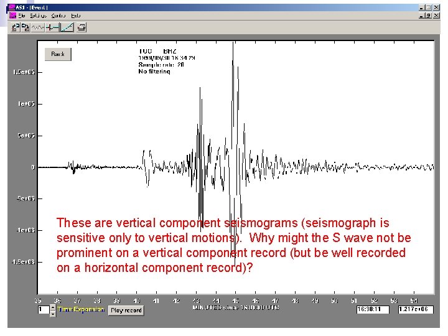448x336 pixels.
Task: Open the Control menu
Action: coord(58,16)
